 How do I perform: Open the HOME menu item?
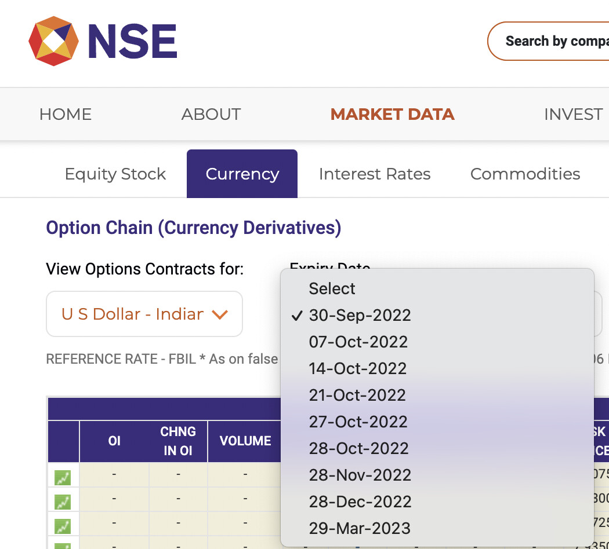click(66, 115)
